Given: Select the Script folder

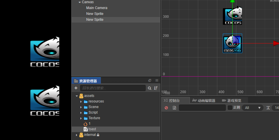Looking at the screenshot, I should (x=93, y=112).
